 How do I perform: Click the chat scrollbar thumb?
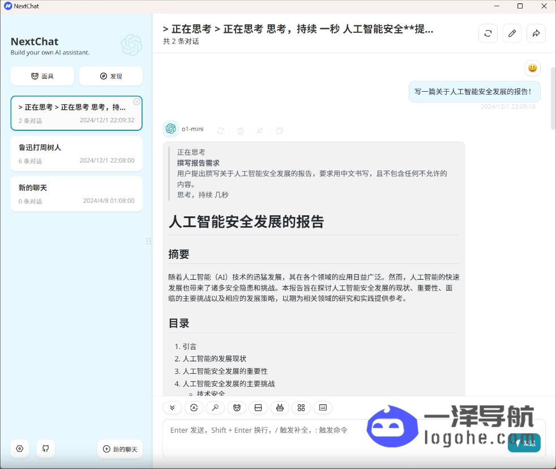(x=553, y=98)
